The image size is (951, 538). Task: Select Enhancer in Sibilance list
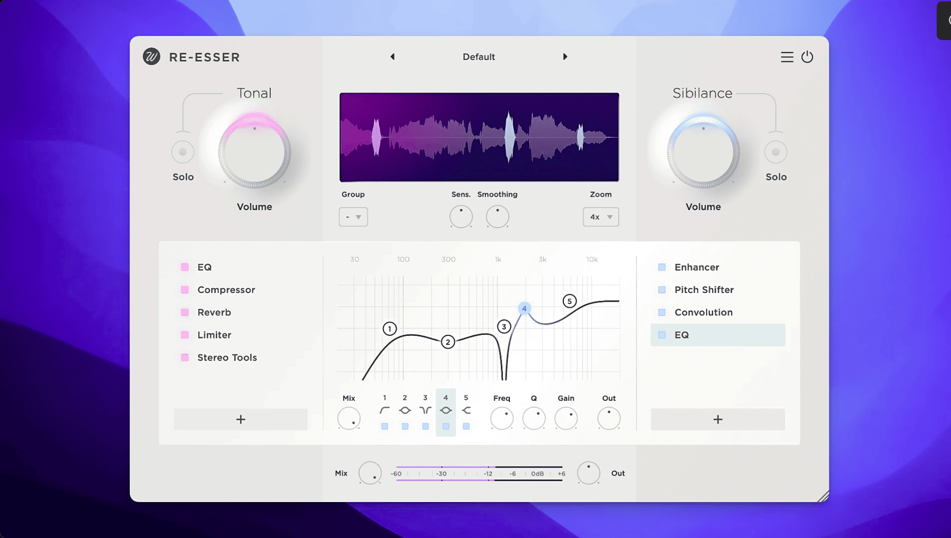point(697,267)
